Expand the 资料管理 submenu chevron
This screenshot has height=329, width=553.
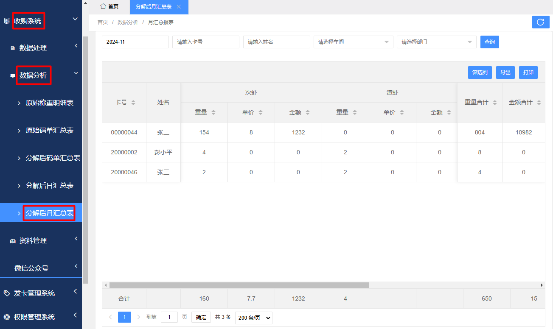(x=76, y=239)
